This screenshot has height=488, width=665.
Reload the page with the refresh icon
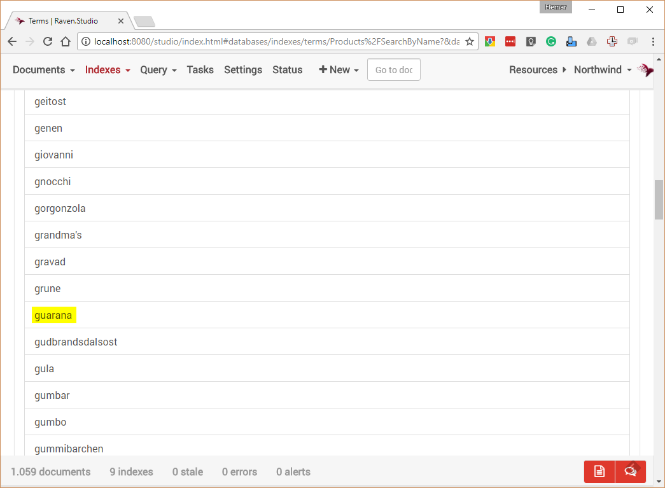(x=48, y=41)
